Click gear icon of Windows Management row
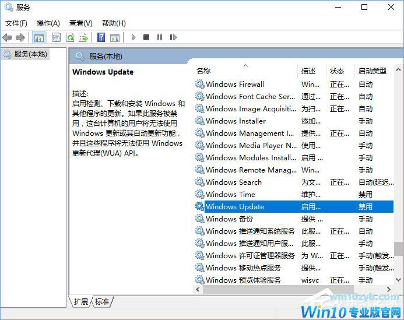404x320 pixels. (200, 133)
